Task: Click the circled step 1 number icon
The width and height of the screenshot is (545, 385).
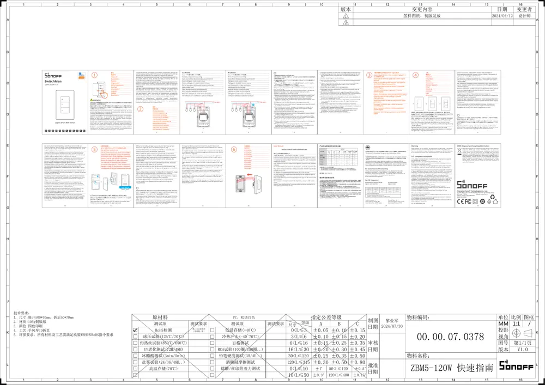Action: pyautogui.click(x=94, y=75)
